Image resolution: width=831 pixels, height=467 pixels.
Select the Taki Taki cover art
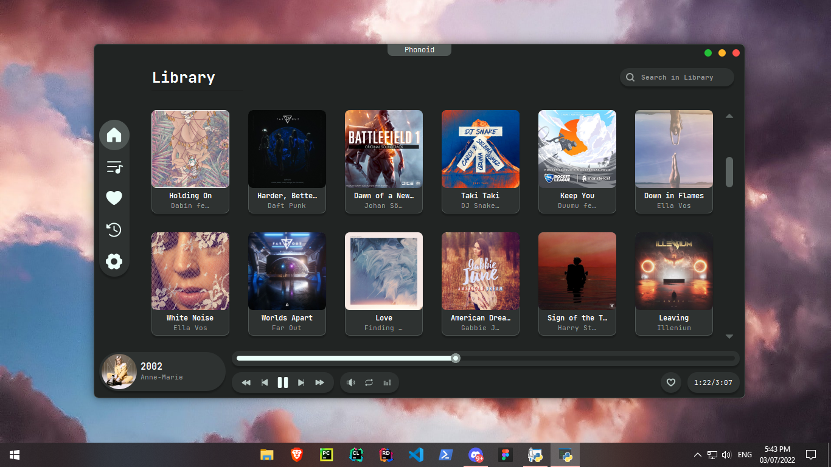click(x=481, y=149)
